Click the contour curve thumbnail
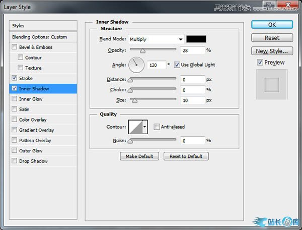This screenshot has width=302, height=230. 135,127
